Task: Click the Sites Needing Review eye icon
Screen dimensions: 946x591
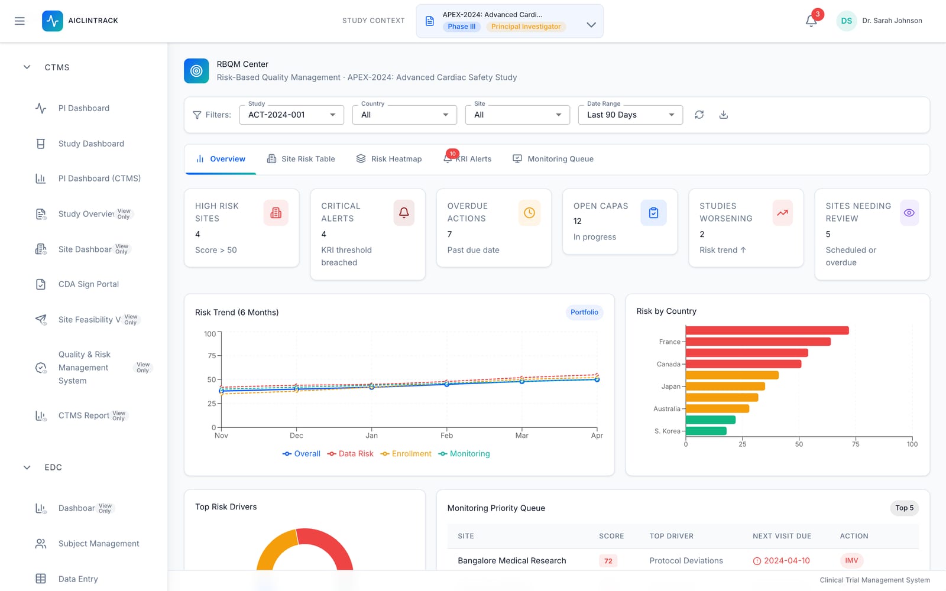Action: point(909,213)
